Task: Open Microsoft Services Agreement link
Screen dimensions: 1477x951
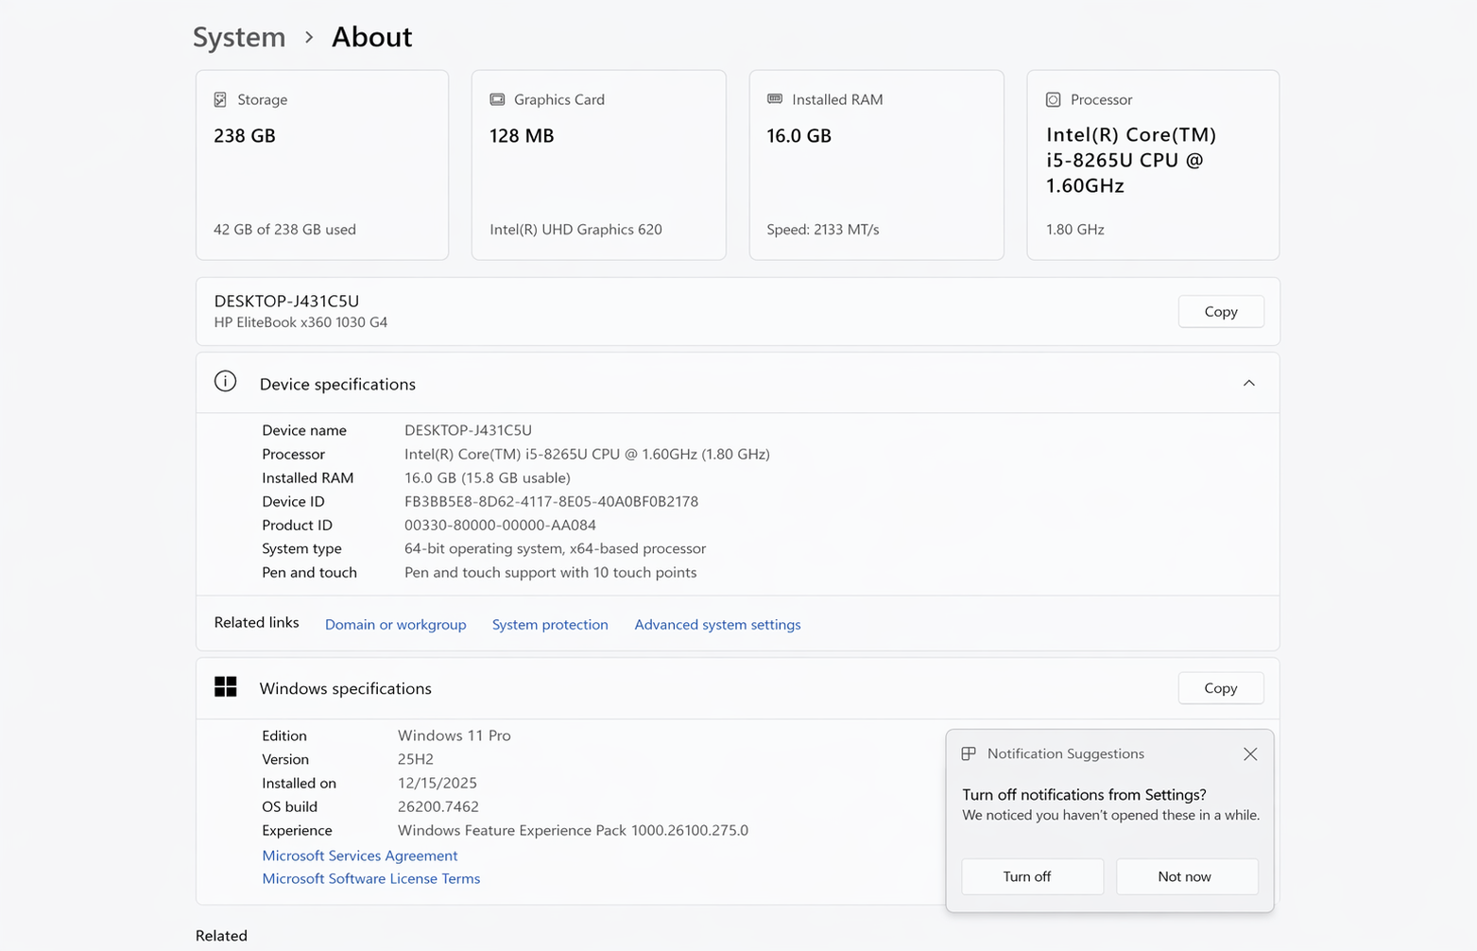Action: (x=359, y=856)
